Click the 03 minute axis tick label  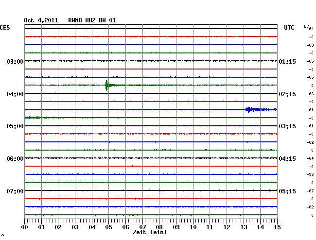(x=75, y=227)
